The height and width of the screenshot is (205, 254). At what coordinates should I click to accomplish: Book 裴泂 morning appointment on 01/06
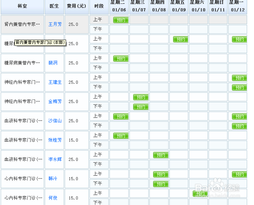(x=121, y=59)
